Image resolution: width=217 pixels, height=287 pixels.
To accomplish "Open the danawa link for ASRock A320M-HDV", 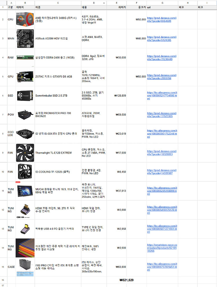I will click(x=162, y=39).
